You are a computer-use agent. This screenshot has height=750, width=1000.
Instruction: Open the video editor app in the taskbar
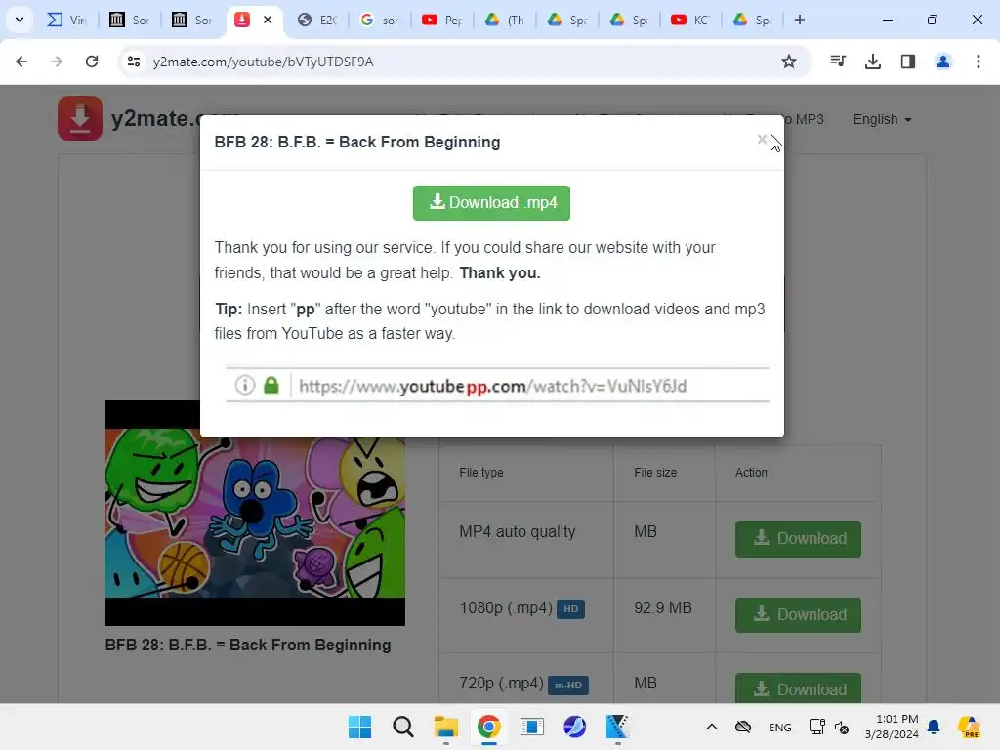coord(617,727)
